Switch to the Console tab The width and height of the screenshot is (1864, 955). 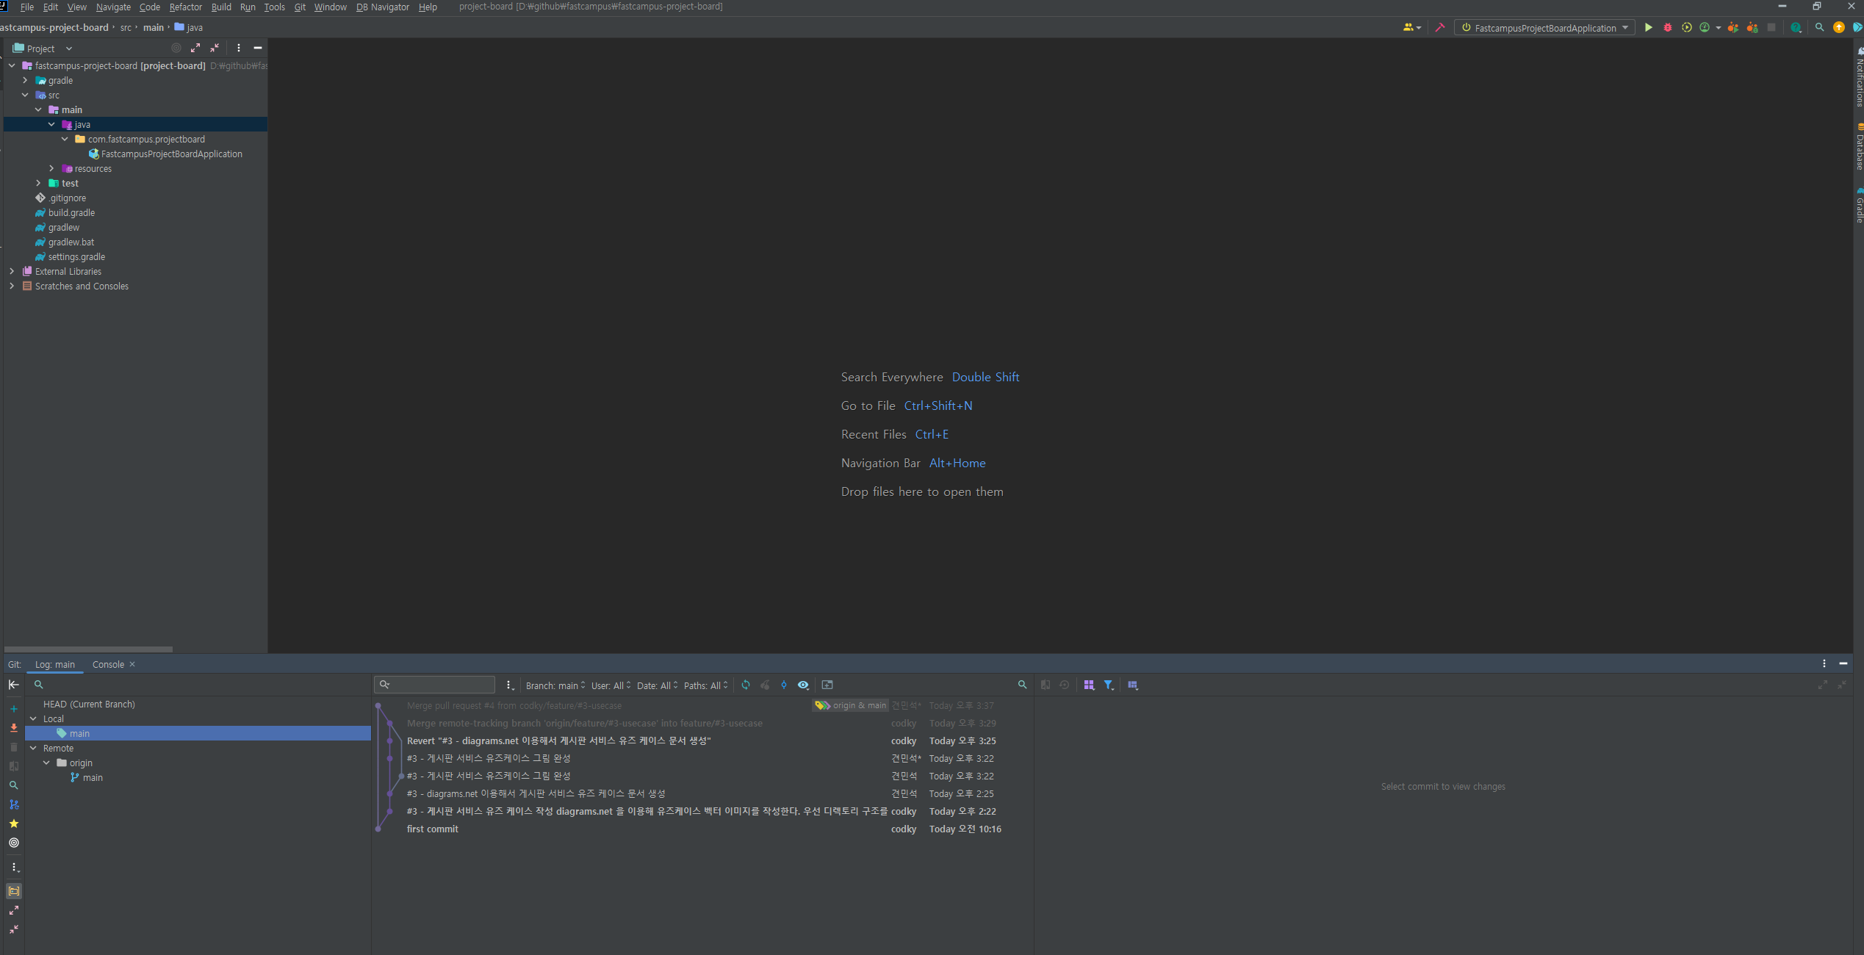click(108, 665)
